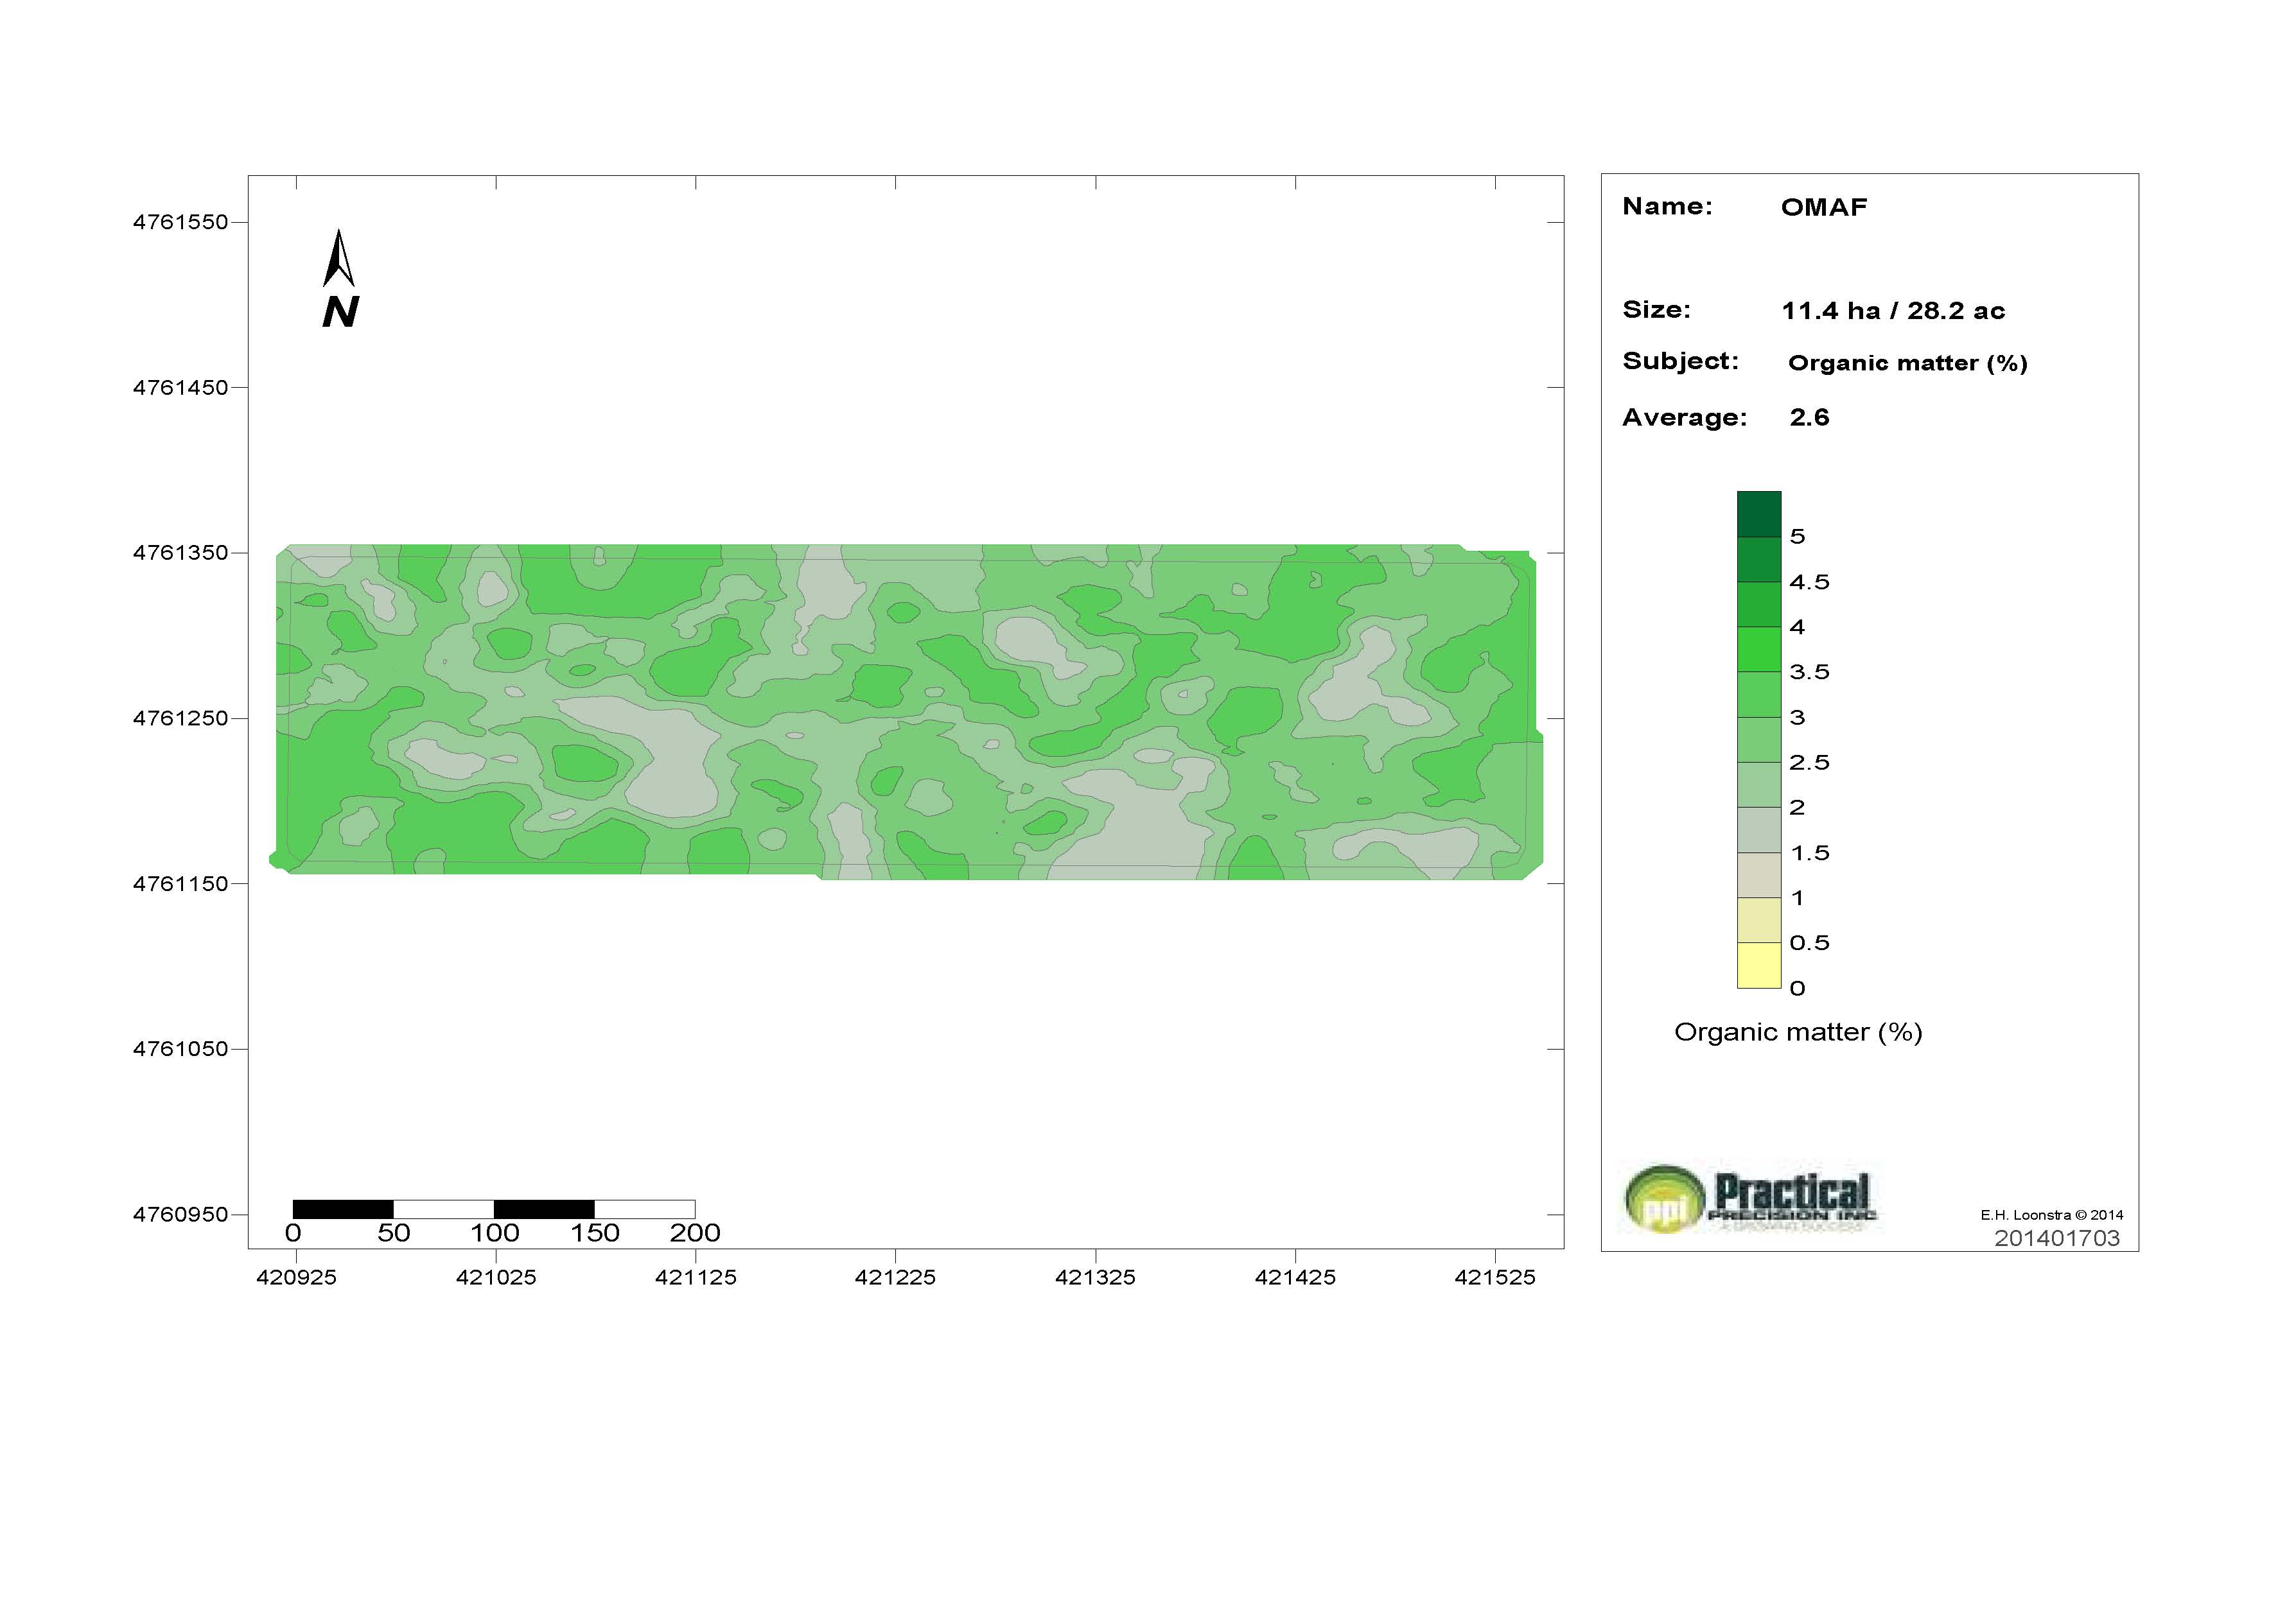2296x1610 pixels.
Task: Click the size value '11.4 ha / 28.2 ac'
Action: (x=1893, y=311)
